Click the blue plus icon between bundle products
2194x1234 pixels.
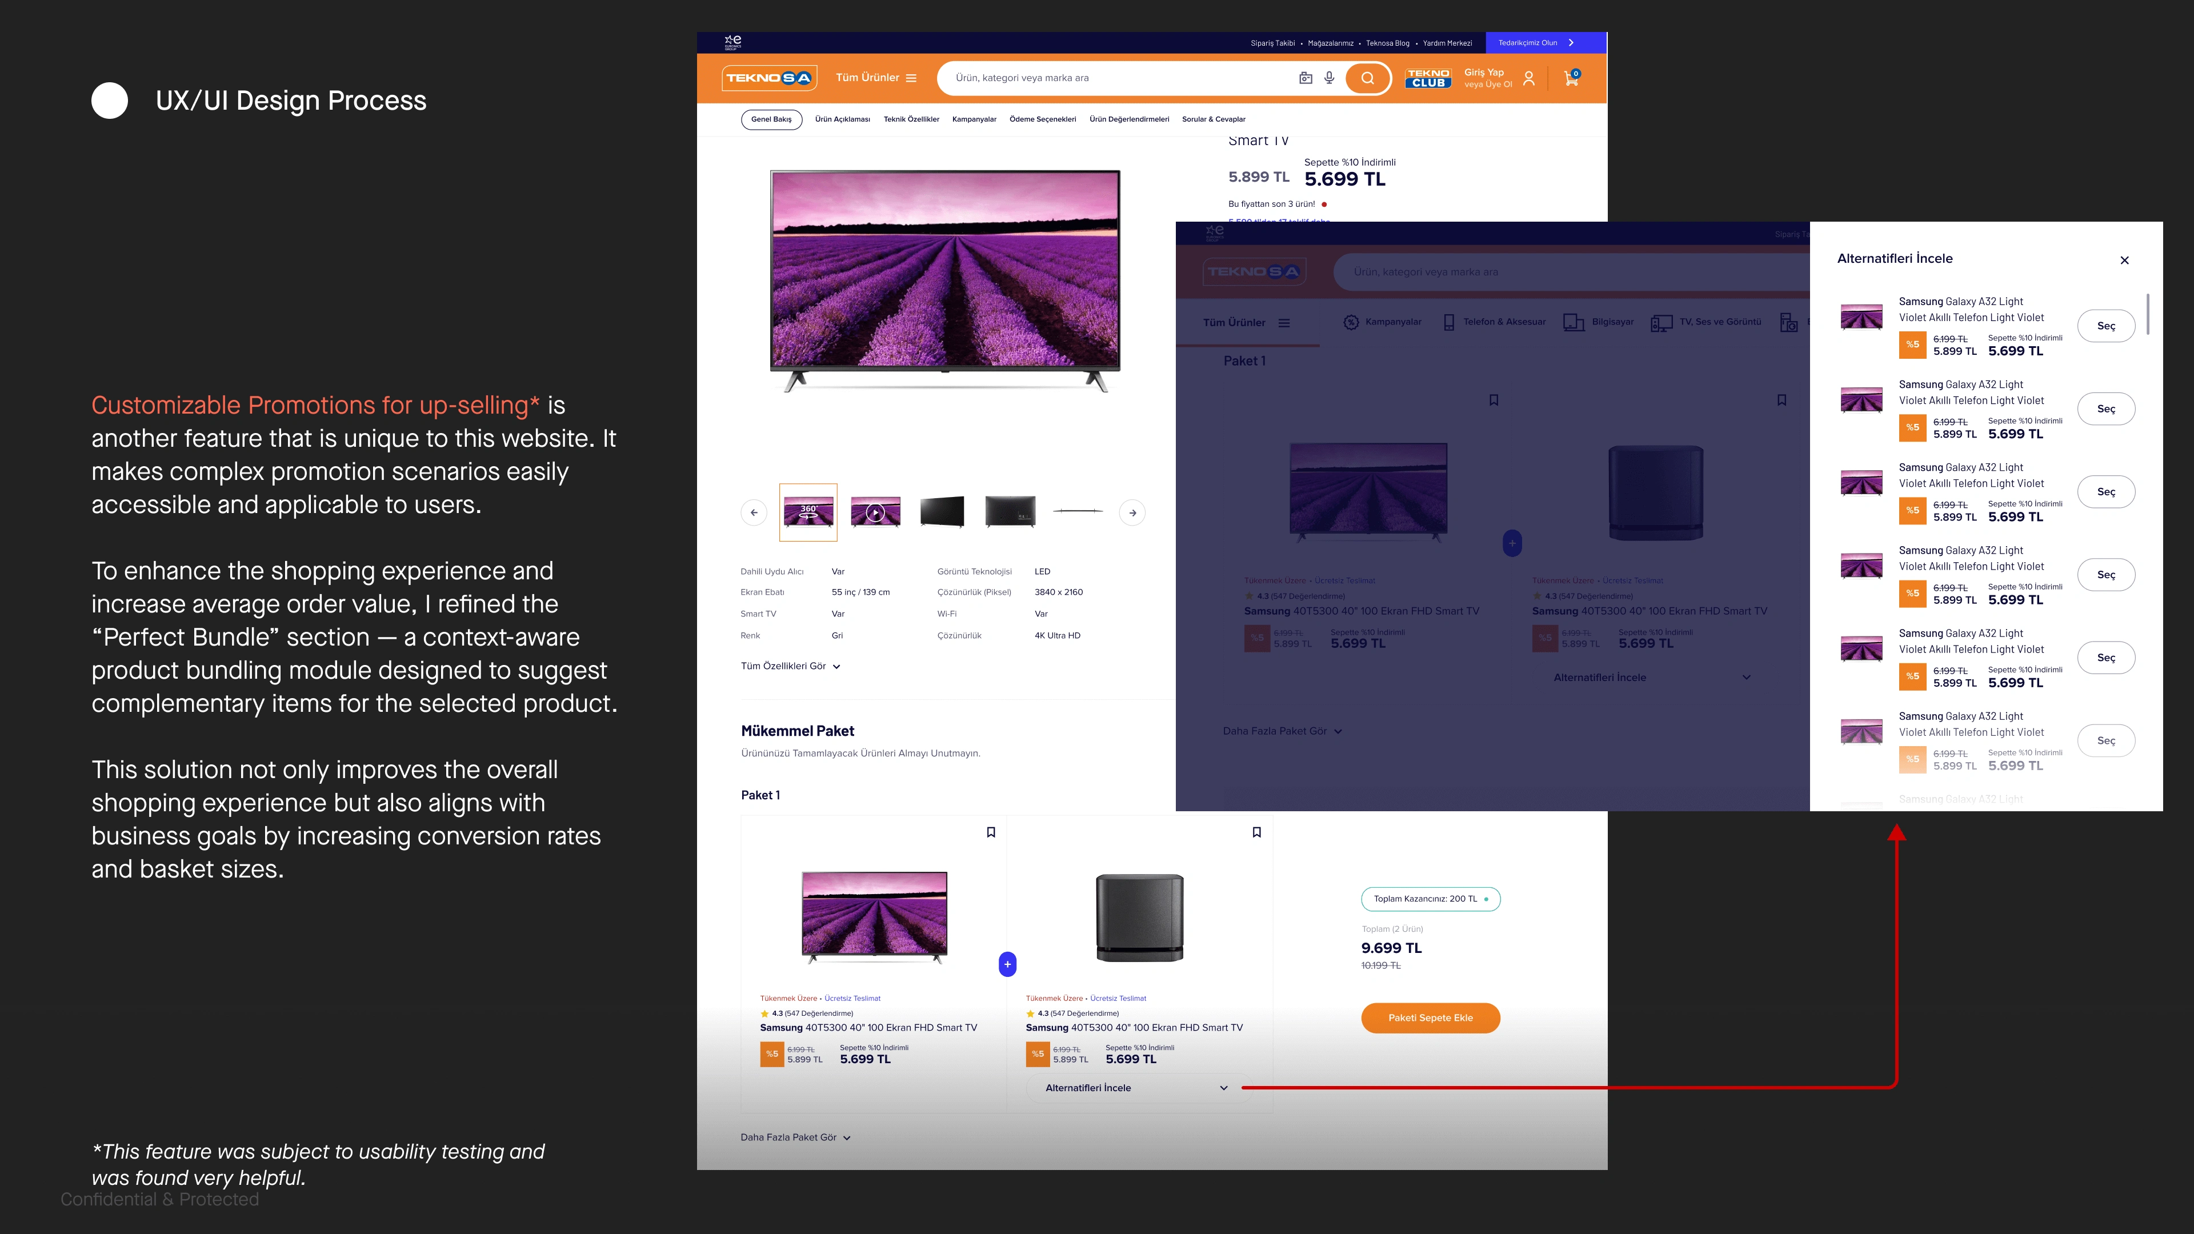click(1007, 964)
